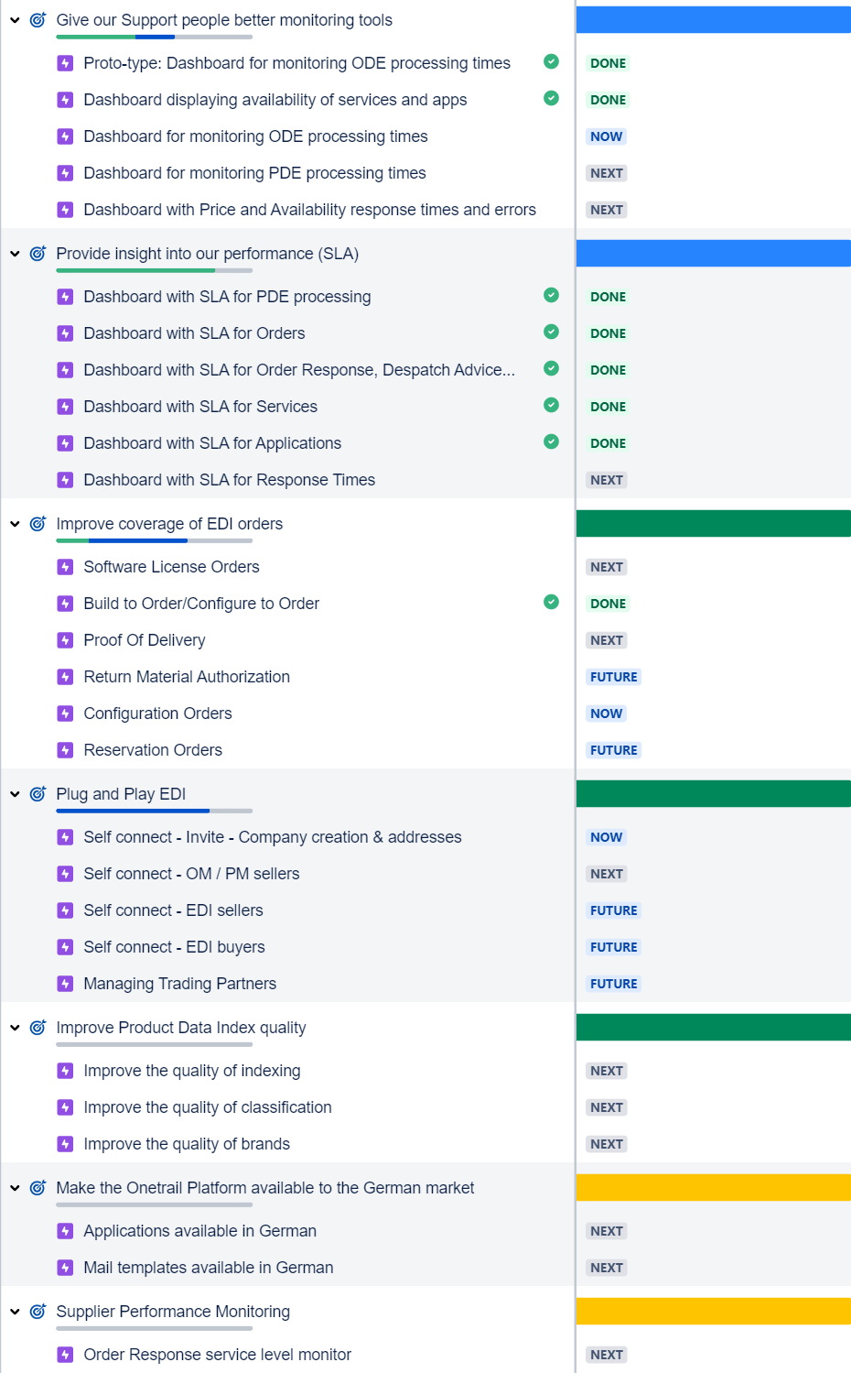Open the Reservation Orders item

click(x=153, y=750)
